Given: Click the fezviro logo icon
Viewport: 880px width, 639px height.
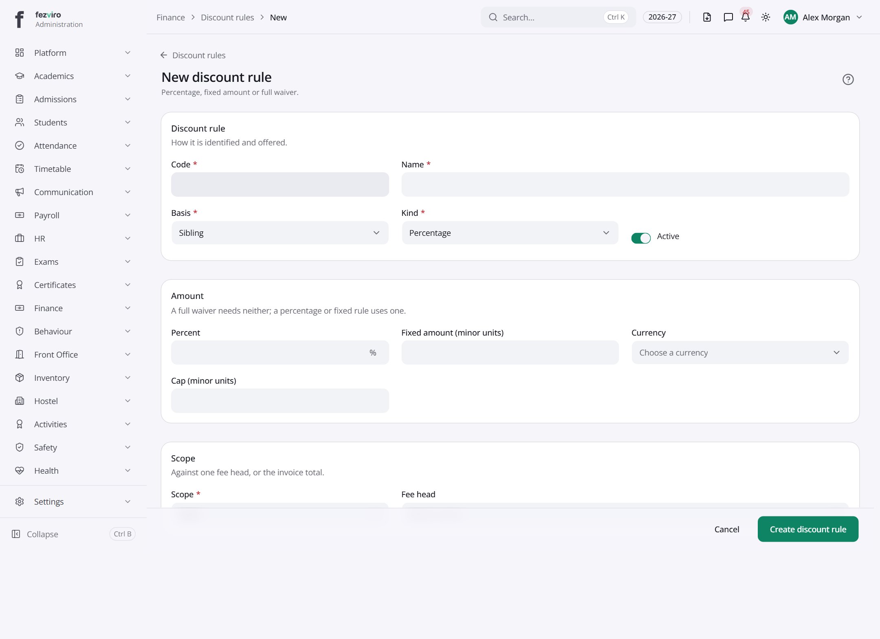Looking at the screenshot, I should coord(19,19).
